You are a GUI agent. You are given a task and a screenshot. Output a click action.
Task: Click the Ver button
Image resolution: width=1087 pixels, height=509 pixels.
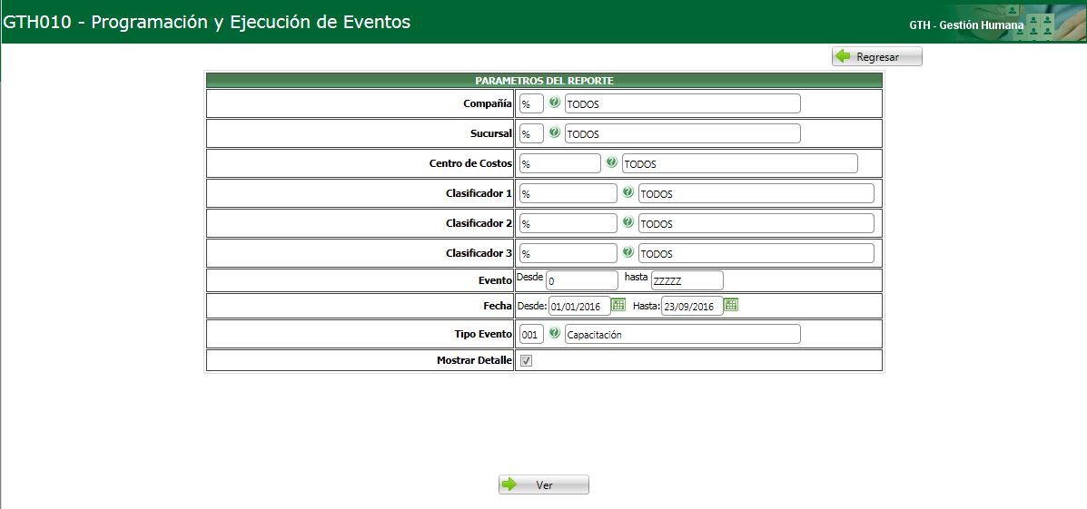(543, 485)
